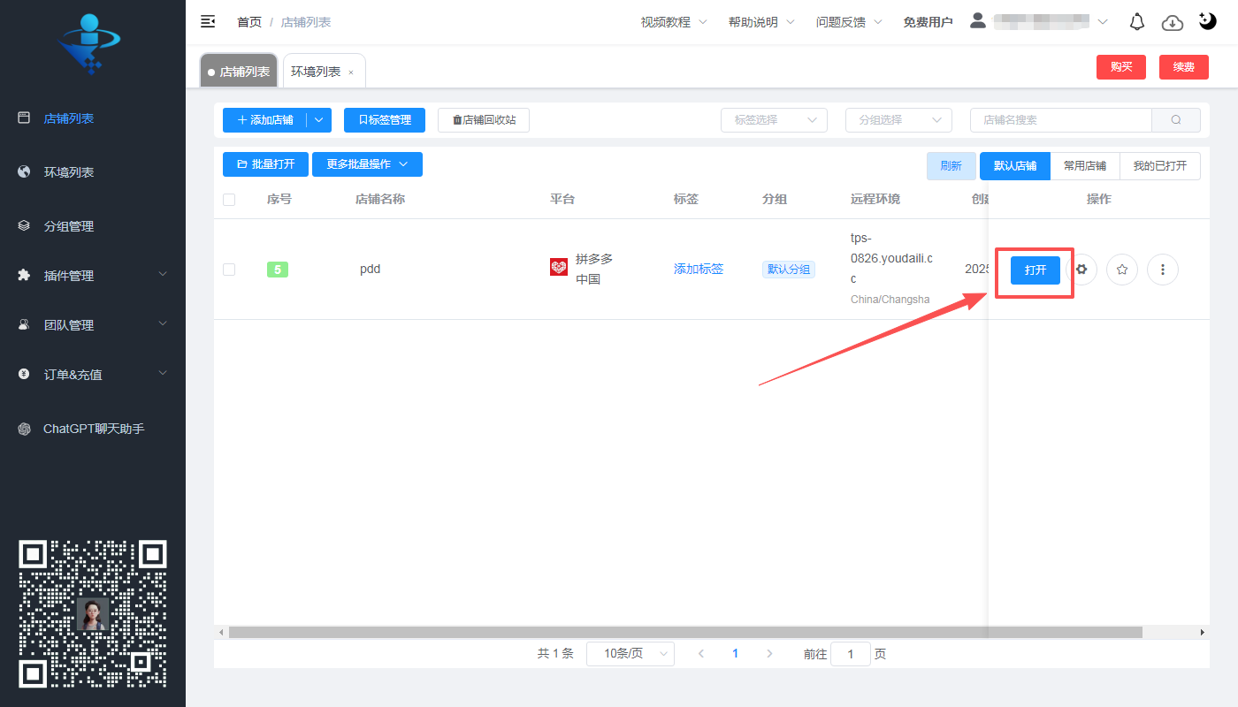
Task: Click 添加标签 in the pdd row
Action: 698,269
